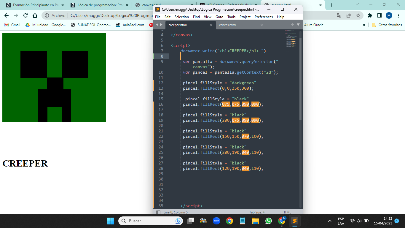Open the Help menu in Sublime Text

click(x=280, y=17)
